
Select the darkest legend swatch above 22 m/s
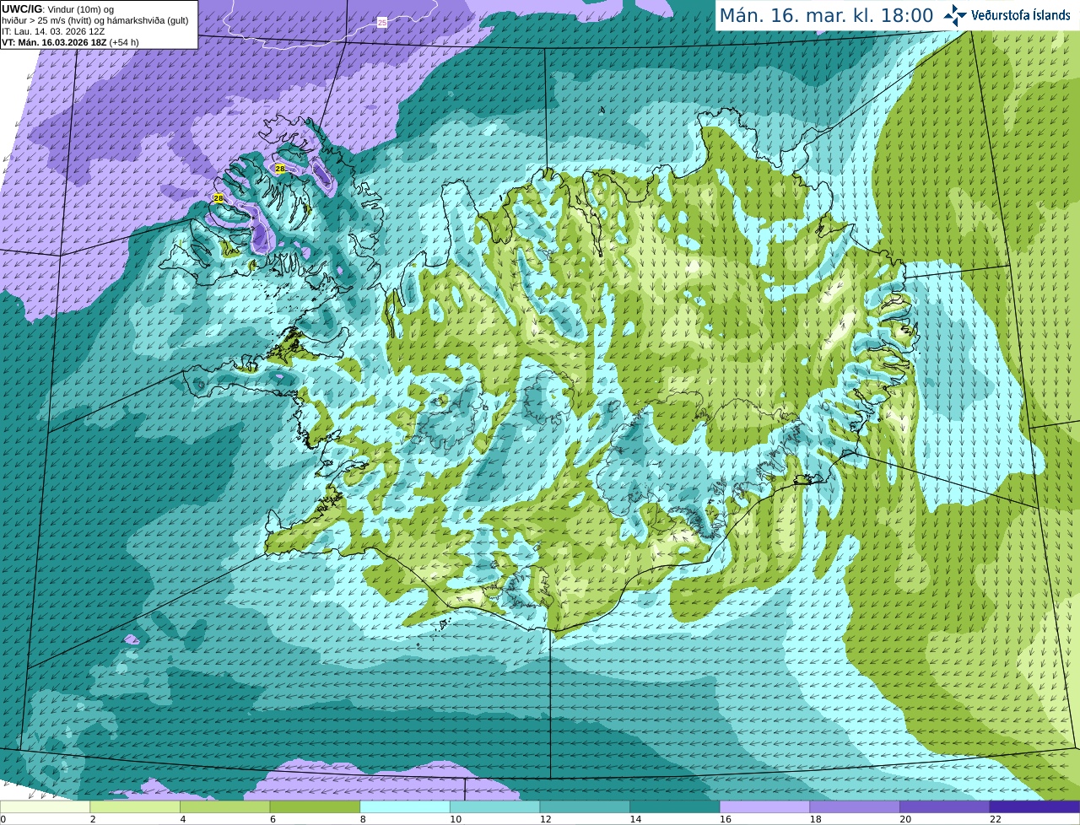point(1034,806)
